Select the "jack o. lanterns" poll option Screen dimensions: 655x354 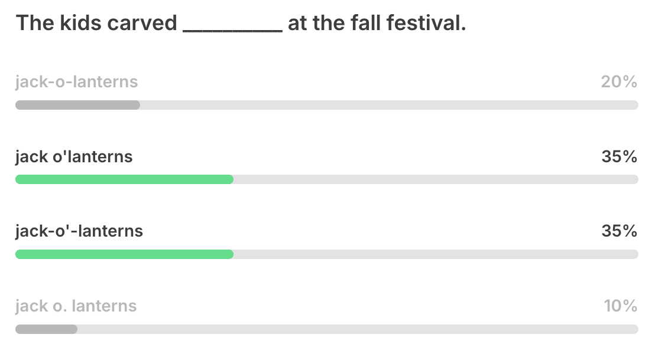(x=76, y=306)
